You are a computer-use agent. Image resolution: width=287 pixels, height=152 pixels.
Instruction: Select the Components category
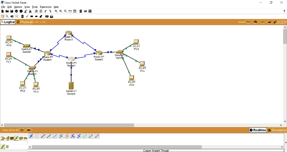pos(12,138)
